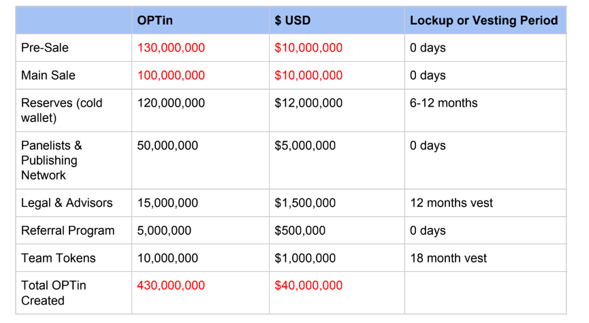This screenshot has height=323, width=589.
Task: Click the red $40,000,000 total amount
Action: [x=308, y=286]
